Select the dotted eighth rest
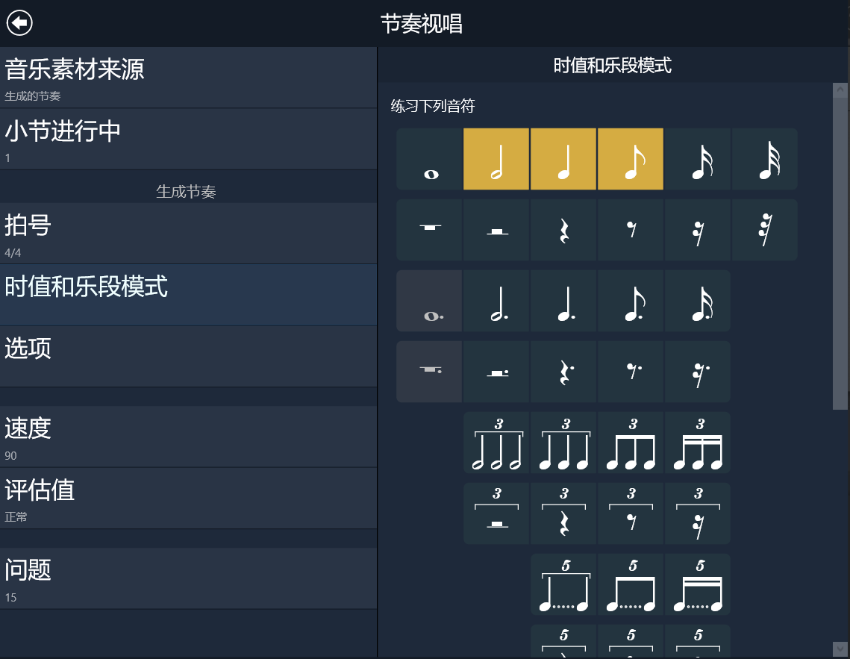Image resolution: width=850 pixels, height=659 pixels. pos(631,372)
